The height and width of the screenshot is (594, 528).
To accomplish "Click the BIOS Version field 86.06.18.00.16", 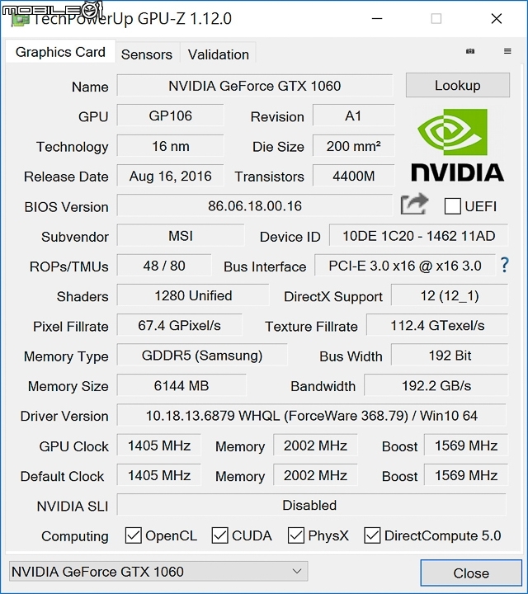I will 255,205.
